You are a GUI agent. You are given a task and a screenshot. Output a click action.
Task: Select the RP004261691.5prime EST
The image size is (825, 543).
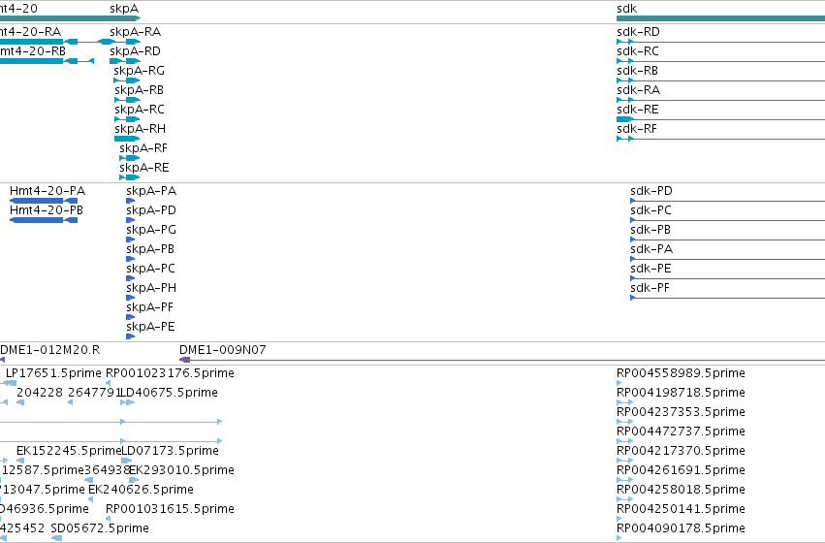pyautogui.click(x=624, y=480)
